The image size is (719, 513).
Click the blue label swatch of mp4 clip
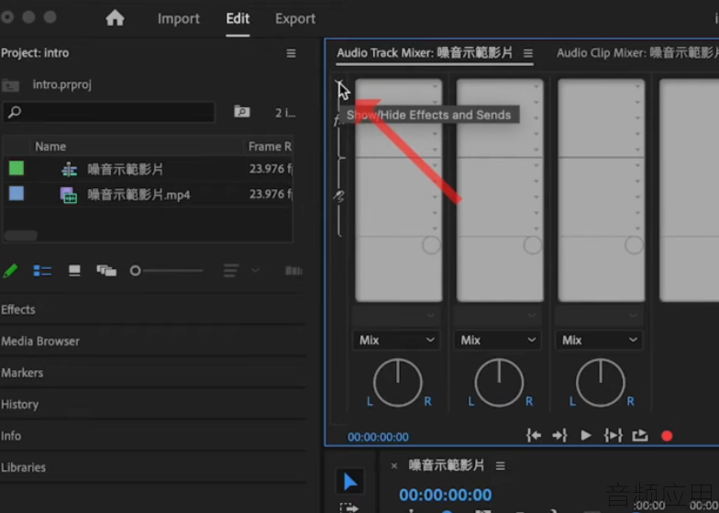17,194
